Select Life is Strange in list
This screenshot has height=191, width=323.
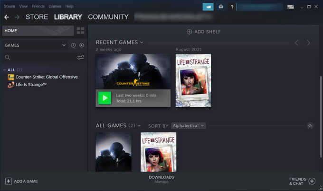[x=31, y=85]
